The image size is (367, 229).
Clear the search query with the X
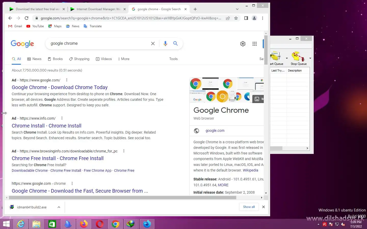pos(153,44)
